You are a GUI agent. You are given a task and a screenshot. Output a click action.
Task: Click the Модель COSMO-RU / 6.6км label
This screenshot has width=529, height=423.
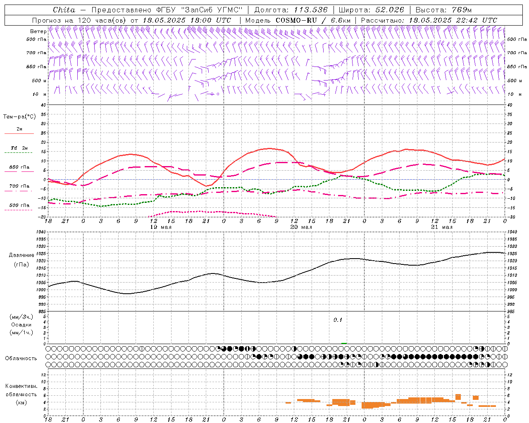click(x=298, y=20)
